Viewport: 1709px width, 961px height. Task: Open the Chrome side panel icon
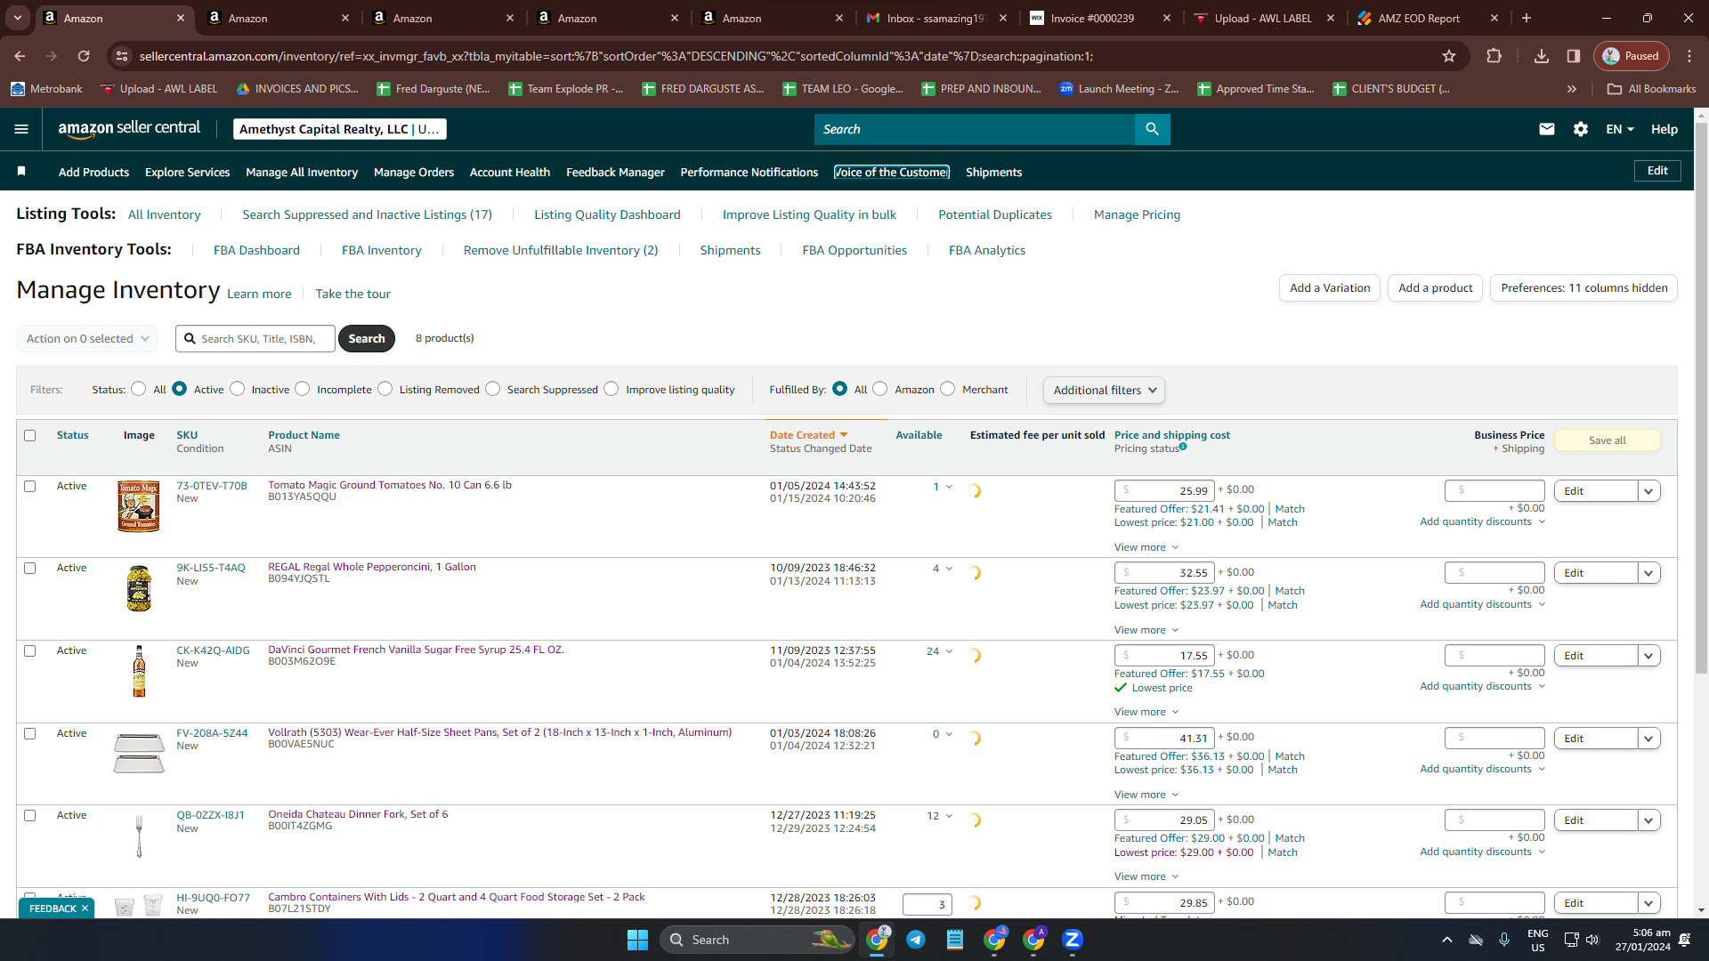[x=1574, y=56]
